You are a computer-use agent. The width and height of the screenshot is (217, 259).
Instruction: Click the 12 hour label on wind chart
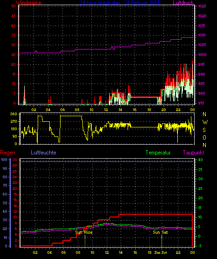tap(106, 110)
